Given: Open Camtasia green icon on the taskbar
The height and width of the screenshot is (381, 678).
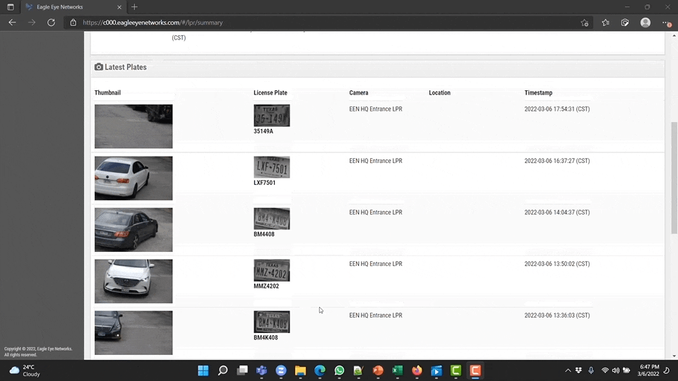Looking at the screenshot, I should (456, 370).
